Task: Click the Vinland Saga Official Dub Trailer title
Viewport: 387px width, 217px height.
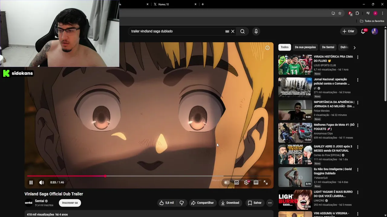Action: coord(54,194)
